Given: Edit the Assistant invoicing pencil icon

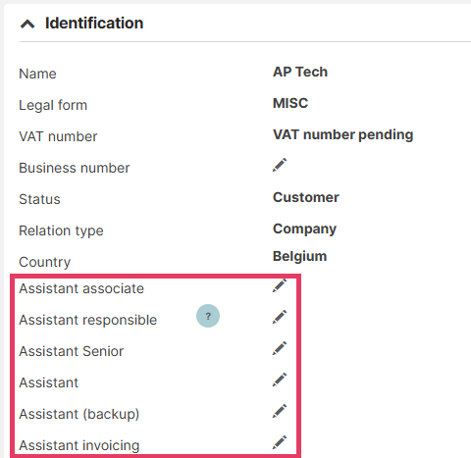Looking at the screenshot, I should click(280, 442).
